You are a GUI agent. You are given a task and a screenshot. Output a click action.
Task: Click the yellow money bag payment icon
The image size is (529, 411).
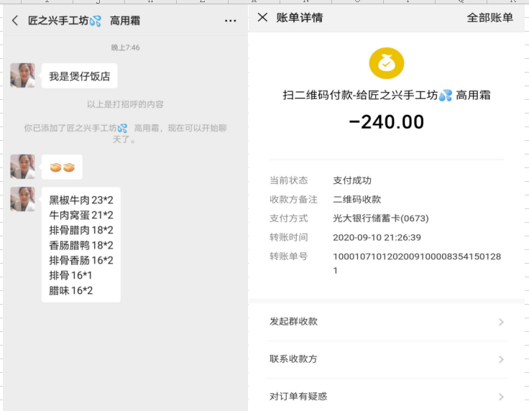coord(387,63)
